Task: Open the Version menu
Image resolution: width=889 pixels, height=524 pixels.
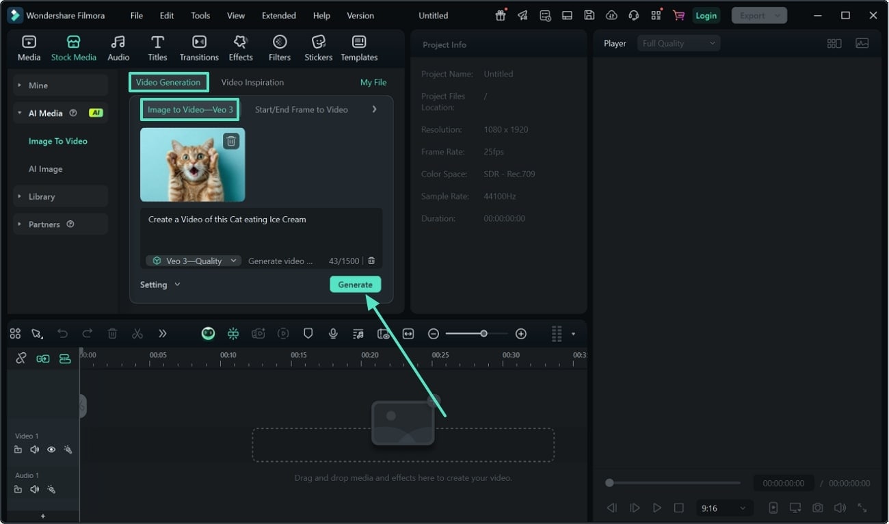Action: click(360, 15)
